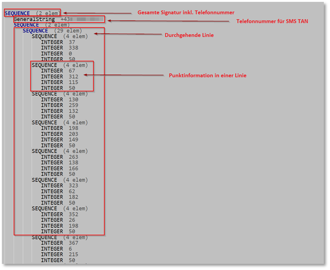Click the INTEGER 259 value
Image resolution: width=330 pixels, height=270 pixels.
tap(59, 105)
